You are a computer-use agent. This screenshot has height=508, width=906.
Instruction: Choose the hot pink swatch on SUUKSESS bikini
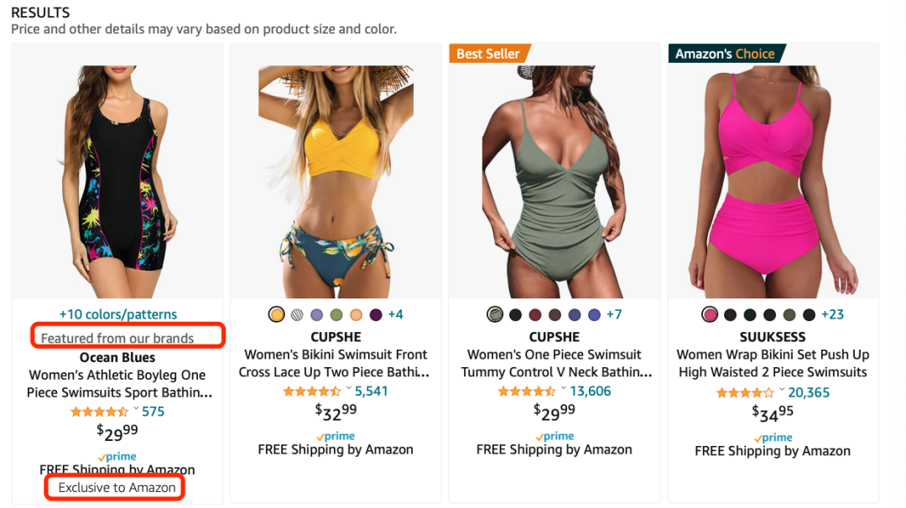point(710,315)
